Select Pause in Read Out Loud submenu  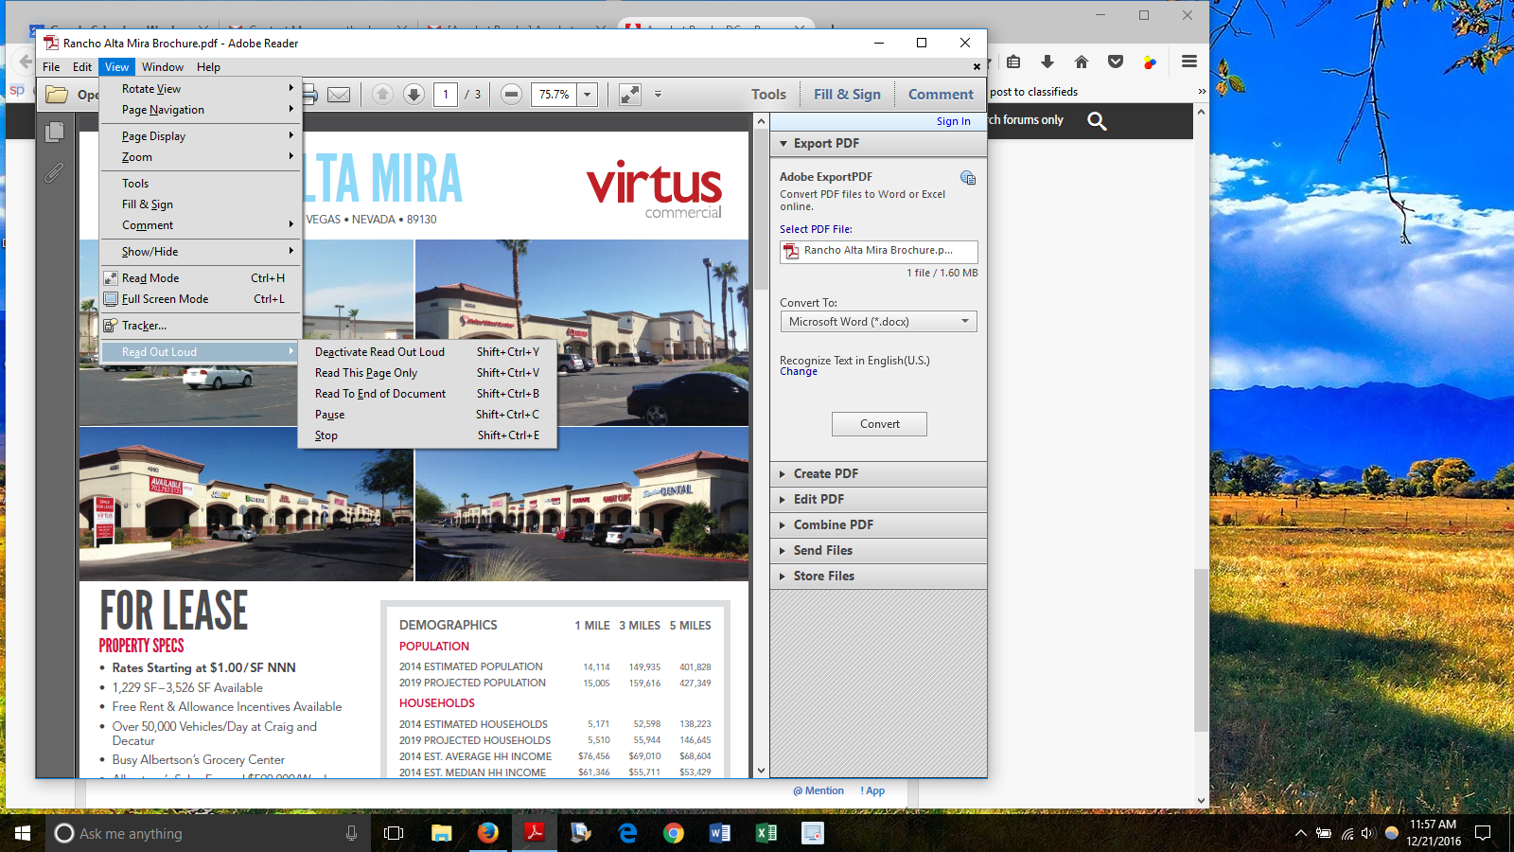tap(428, 415)
